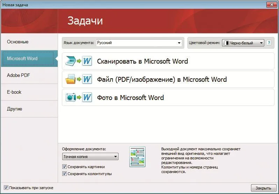Toggle Сохранять картинки checkbox
The width and height of the screenshot is (279, 194).
click(x=64, y=167)
